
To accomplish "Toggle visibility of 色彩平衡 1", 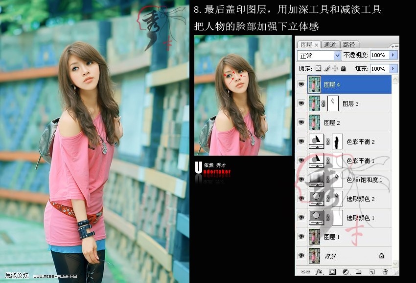I will (x=301, y=160).
